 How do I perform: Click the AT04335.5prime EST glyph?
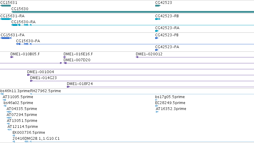9,112
